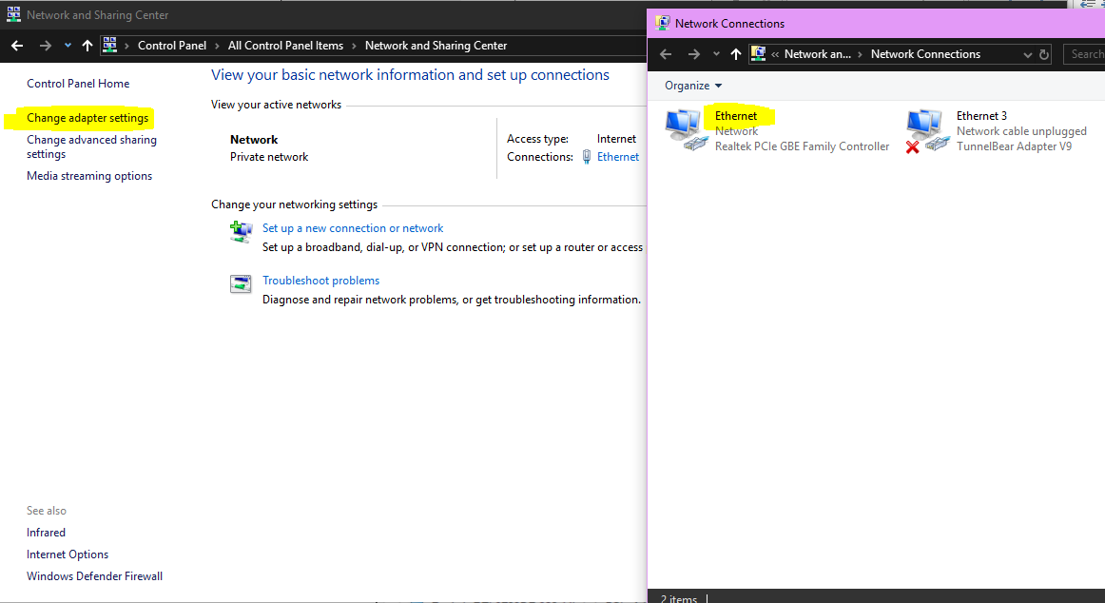Click the Set up new connection icon
The width and height of the screenshot is (1105, 603).
click(241, 230)
